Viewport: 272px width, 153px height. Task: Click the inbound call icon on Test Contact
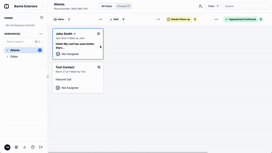click(99, 67)
